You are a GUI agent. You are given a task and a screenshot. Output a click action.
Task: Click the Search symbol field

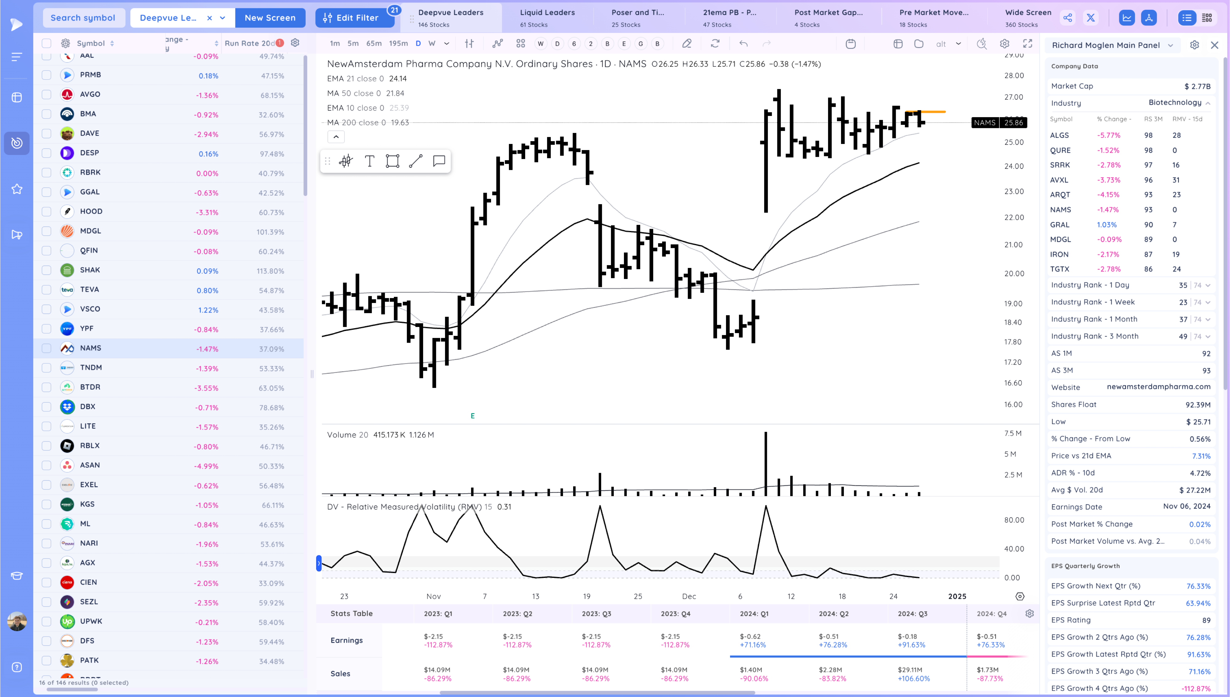[83, 18]
